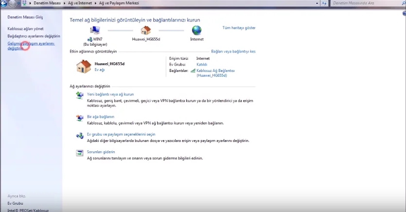The width and height of the screenshot is (406, 212).
Task: Click the large house icon for active network
Action: (84, 67)
